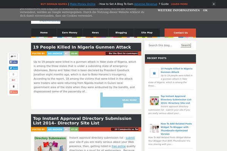Open Top Instant Approval Directory Submission post title
Screen dimensions: 227x151
tap(82, 121)
